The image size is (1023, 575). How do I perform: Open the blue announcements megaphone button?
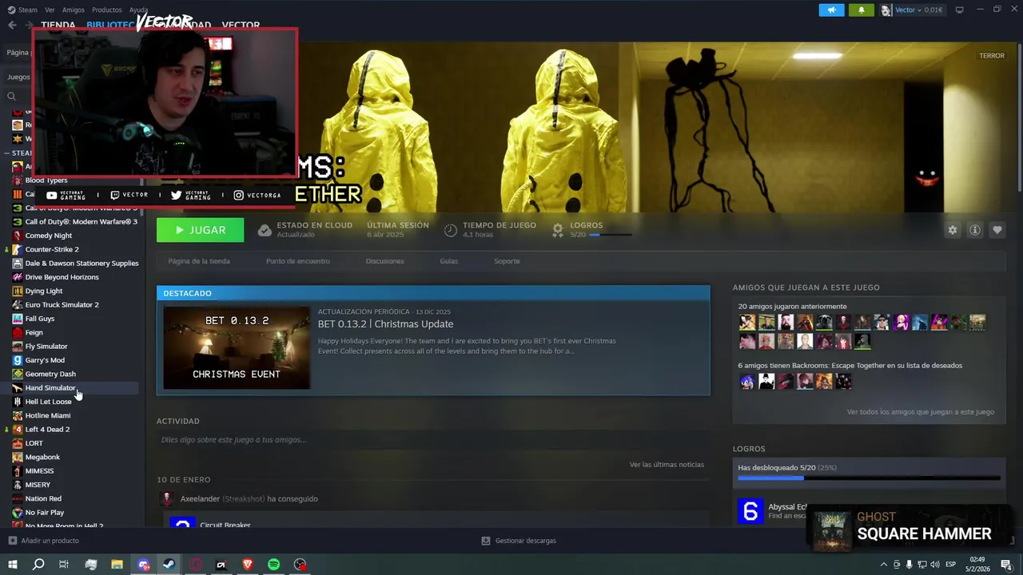tap(831, 10)
